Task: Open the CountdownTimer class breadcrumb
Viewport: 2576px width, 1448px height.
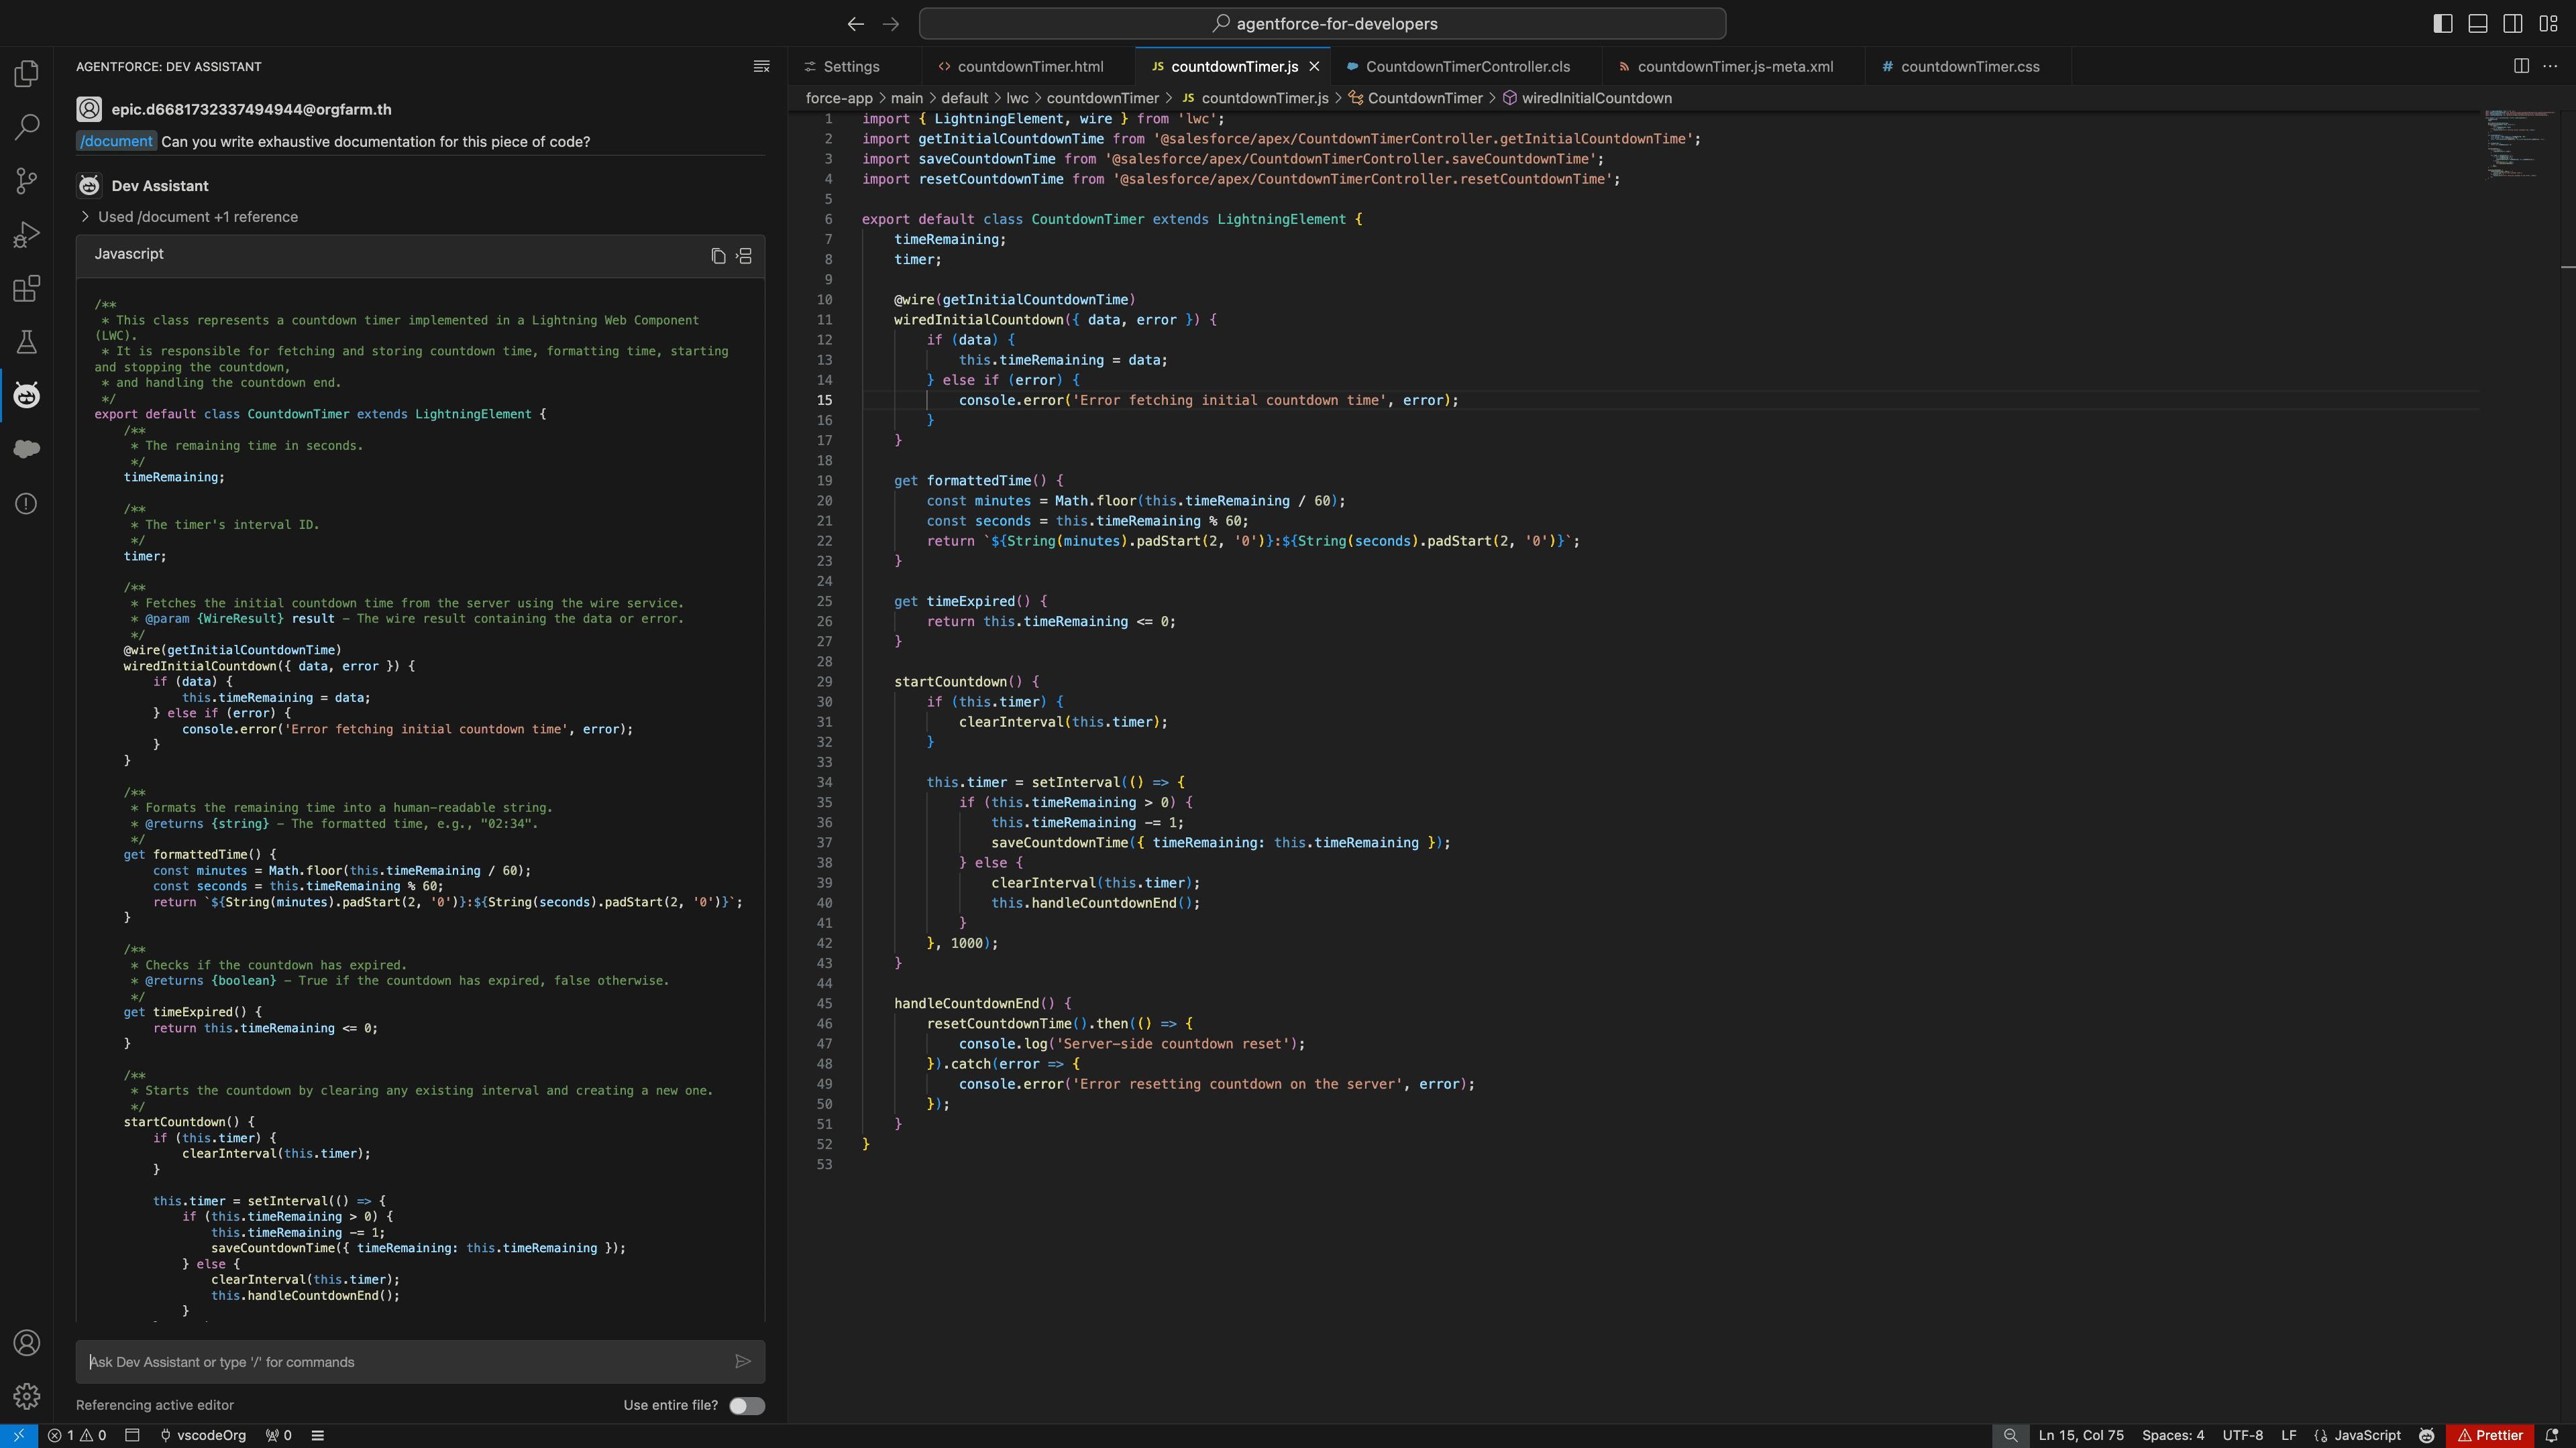Action: pos(1415,98)
